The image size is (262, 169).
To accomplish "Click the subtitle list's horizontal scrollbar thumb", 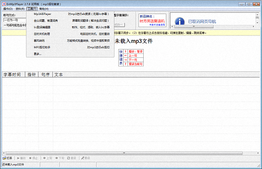I will (124, 153).
